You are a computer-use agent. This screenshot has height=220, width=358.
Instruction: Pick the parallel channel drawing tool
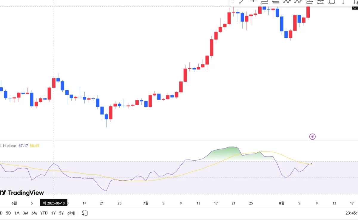point(264,1)
